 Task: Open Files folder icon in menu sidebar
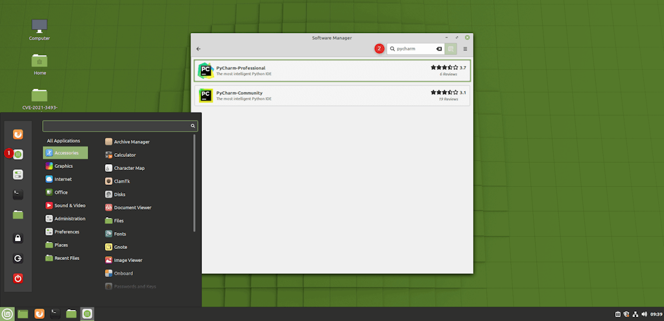pos(18,215)
